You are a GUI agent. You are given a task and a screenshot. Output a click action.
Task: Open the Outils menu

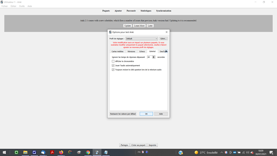(22, 6)
